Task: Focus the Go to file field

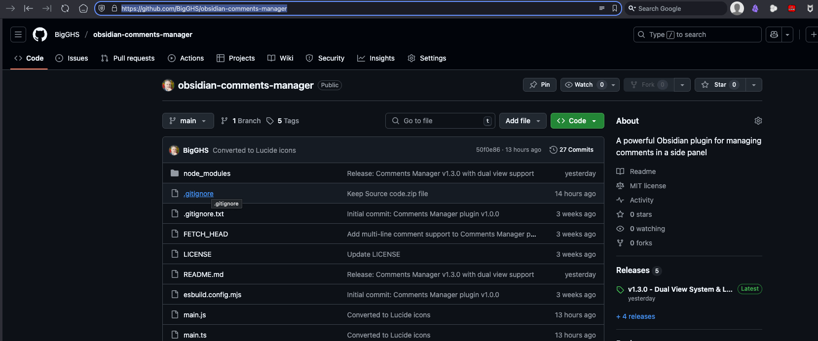Action: point(441,121)
